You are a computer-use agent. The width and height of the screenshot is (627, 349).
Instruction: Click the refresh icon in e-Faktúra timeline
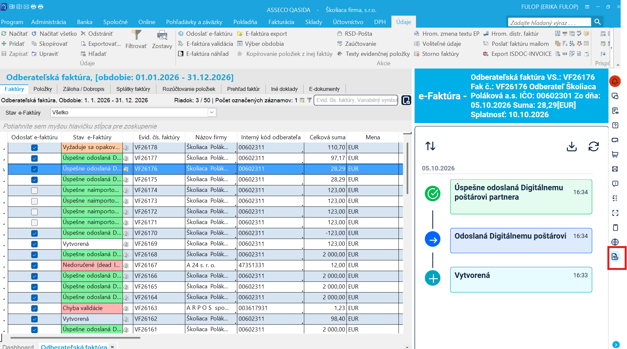[594, 146]
